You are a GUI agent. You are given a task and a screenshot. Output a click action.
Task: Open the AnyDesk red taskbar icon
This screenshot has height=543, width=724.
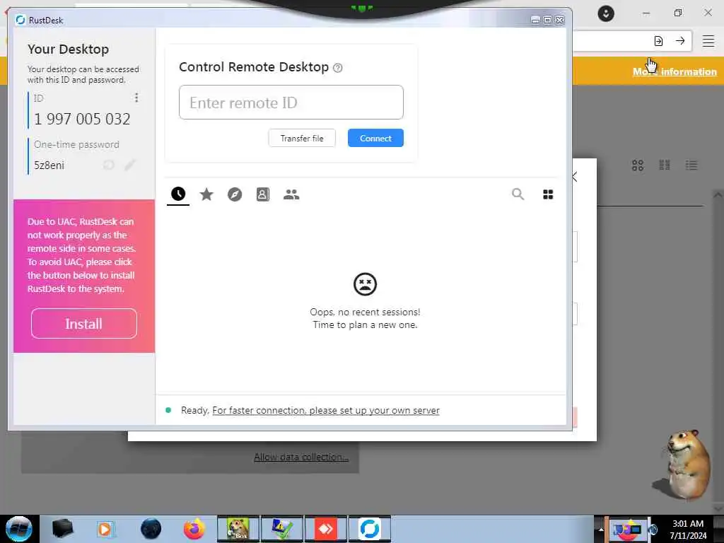click(x=325, y=529)
